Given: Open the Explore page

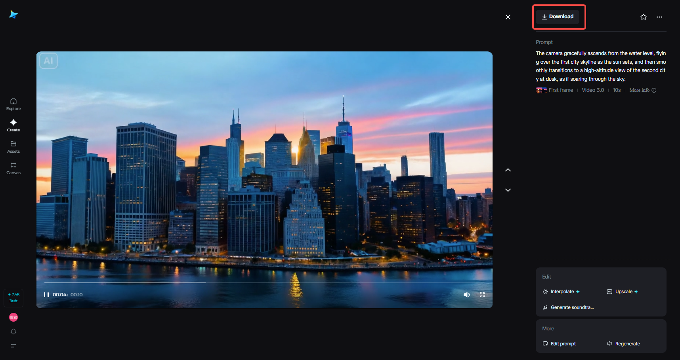Looking at the screenshot, I should 13,104.
